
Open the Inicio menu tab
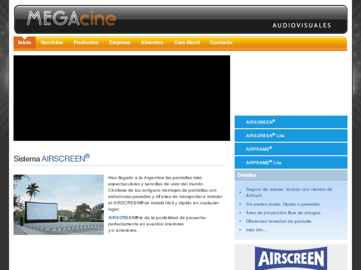[25, 43]
